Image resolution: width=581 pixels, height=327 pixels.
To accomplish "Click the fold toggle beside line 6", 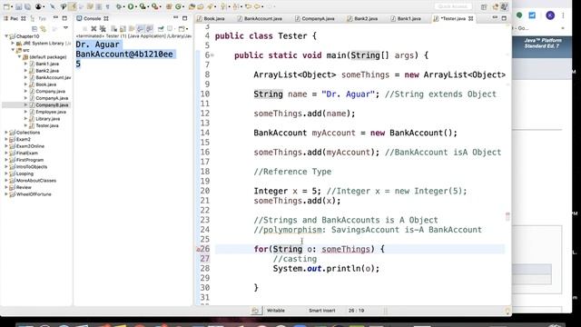I will [212, 55].
